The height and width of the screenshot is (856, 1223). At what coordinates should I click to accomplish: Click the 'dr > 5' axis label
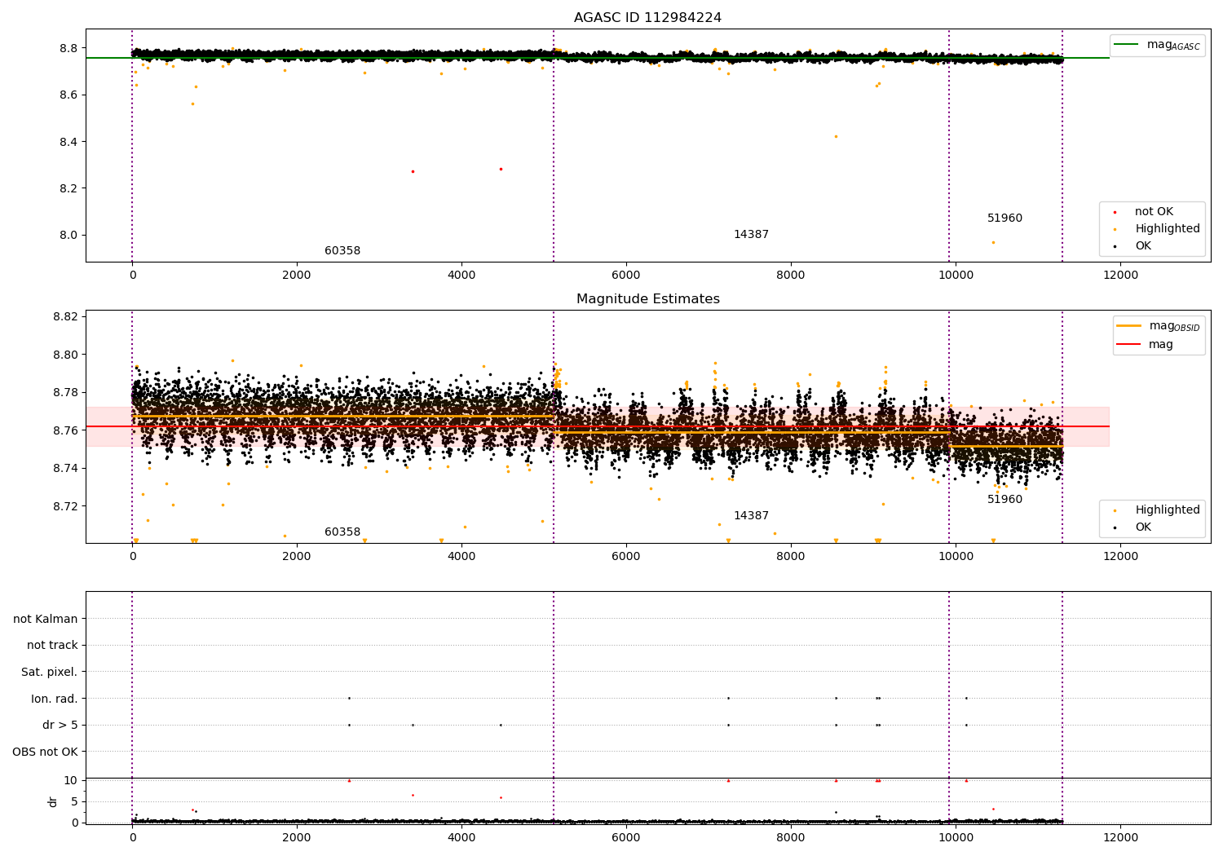click(60, 726)
